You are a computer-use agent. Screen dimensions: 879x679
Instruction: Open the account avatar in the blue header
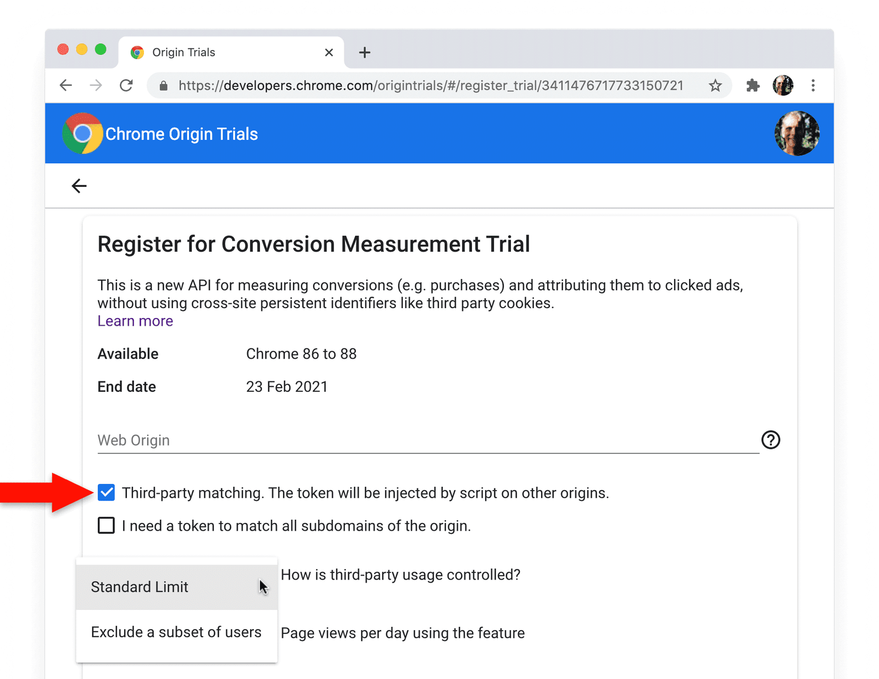(x=796, y=133)
